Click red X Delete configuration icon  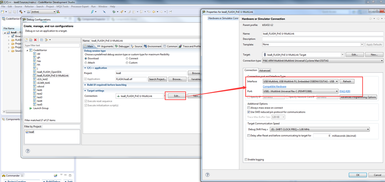35,40
